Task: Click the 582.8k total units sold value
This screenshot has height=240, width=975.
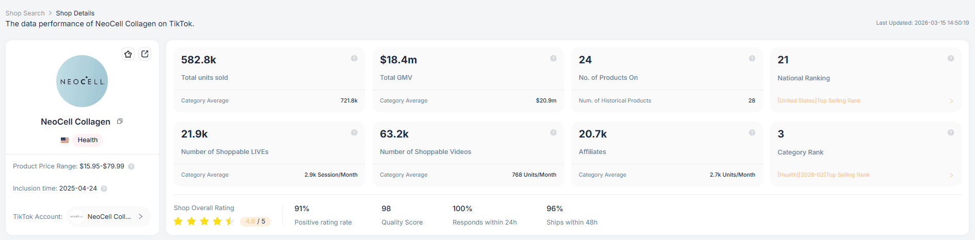Action: click(x=199, y=60)
